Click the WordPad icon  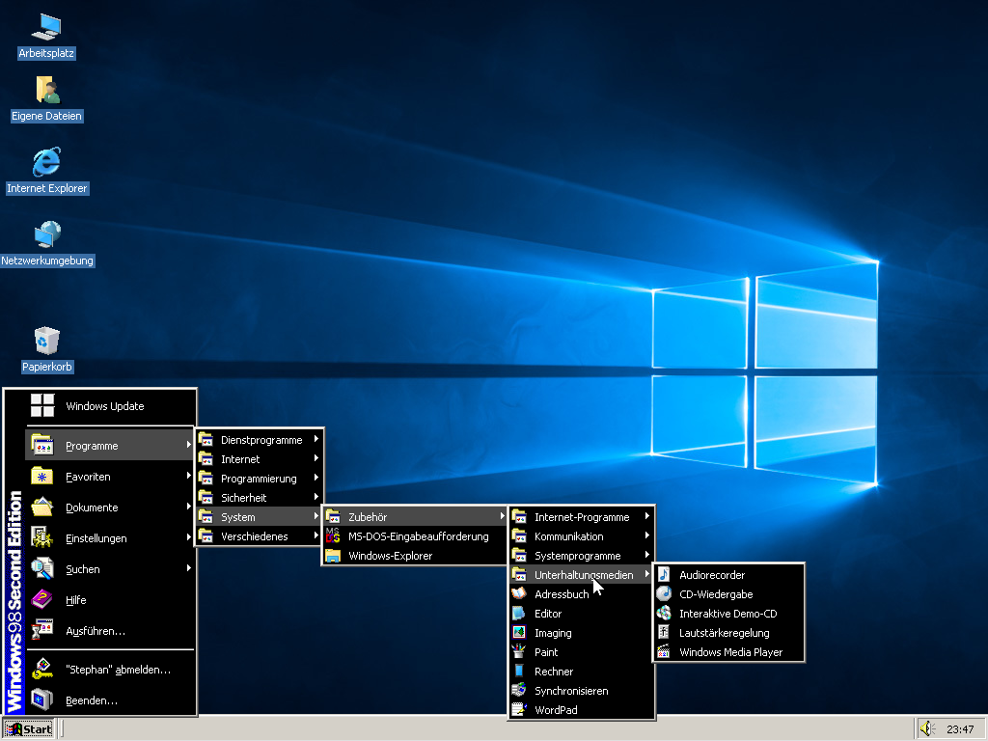(518, 709)
